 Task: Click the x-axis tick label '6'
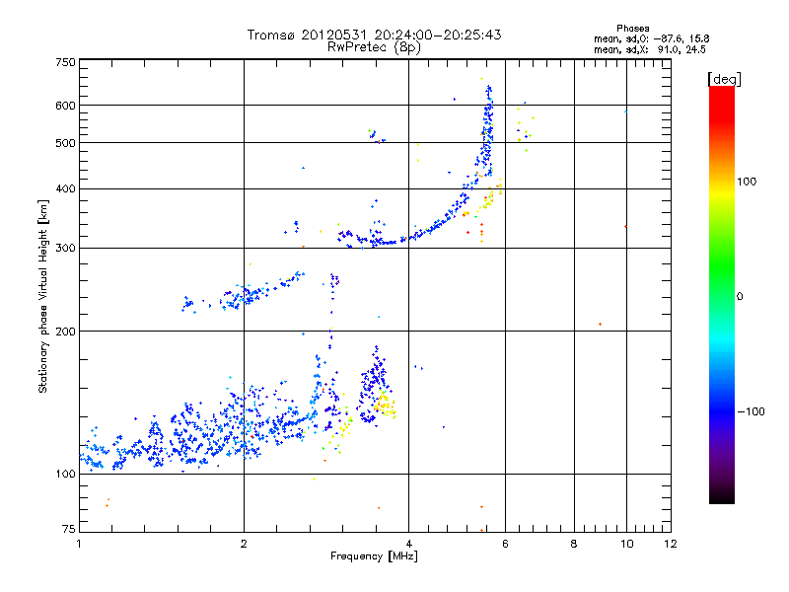[x=505, y=544]
